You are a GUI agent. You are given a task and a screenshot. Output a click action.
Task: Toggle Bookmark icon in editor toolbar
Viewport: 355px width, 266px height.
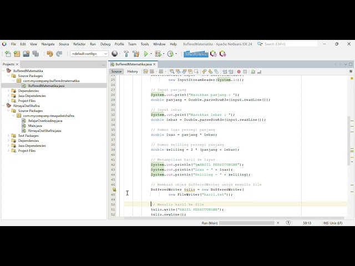pyautogui.click(x=216, y=71)
